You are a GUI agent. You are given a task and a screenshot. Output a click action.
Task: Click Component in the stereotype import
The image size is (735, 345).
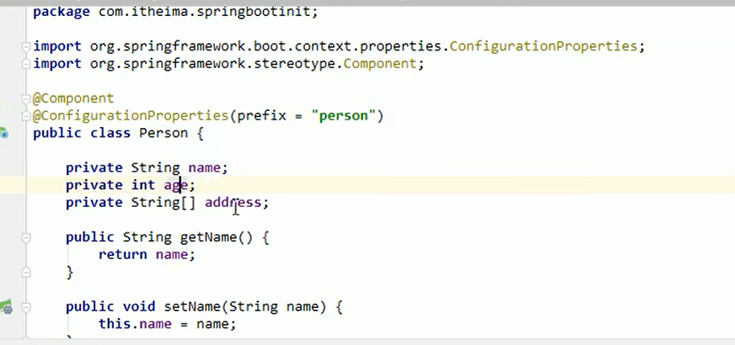379,64
